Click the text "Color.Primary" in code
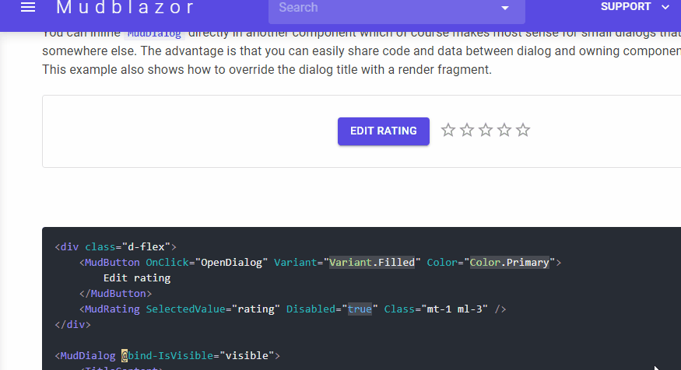The height and width of the screenshot is (370, 681). pyautogui.click(x=510, y=263)
